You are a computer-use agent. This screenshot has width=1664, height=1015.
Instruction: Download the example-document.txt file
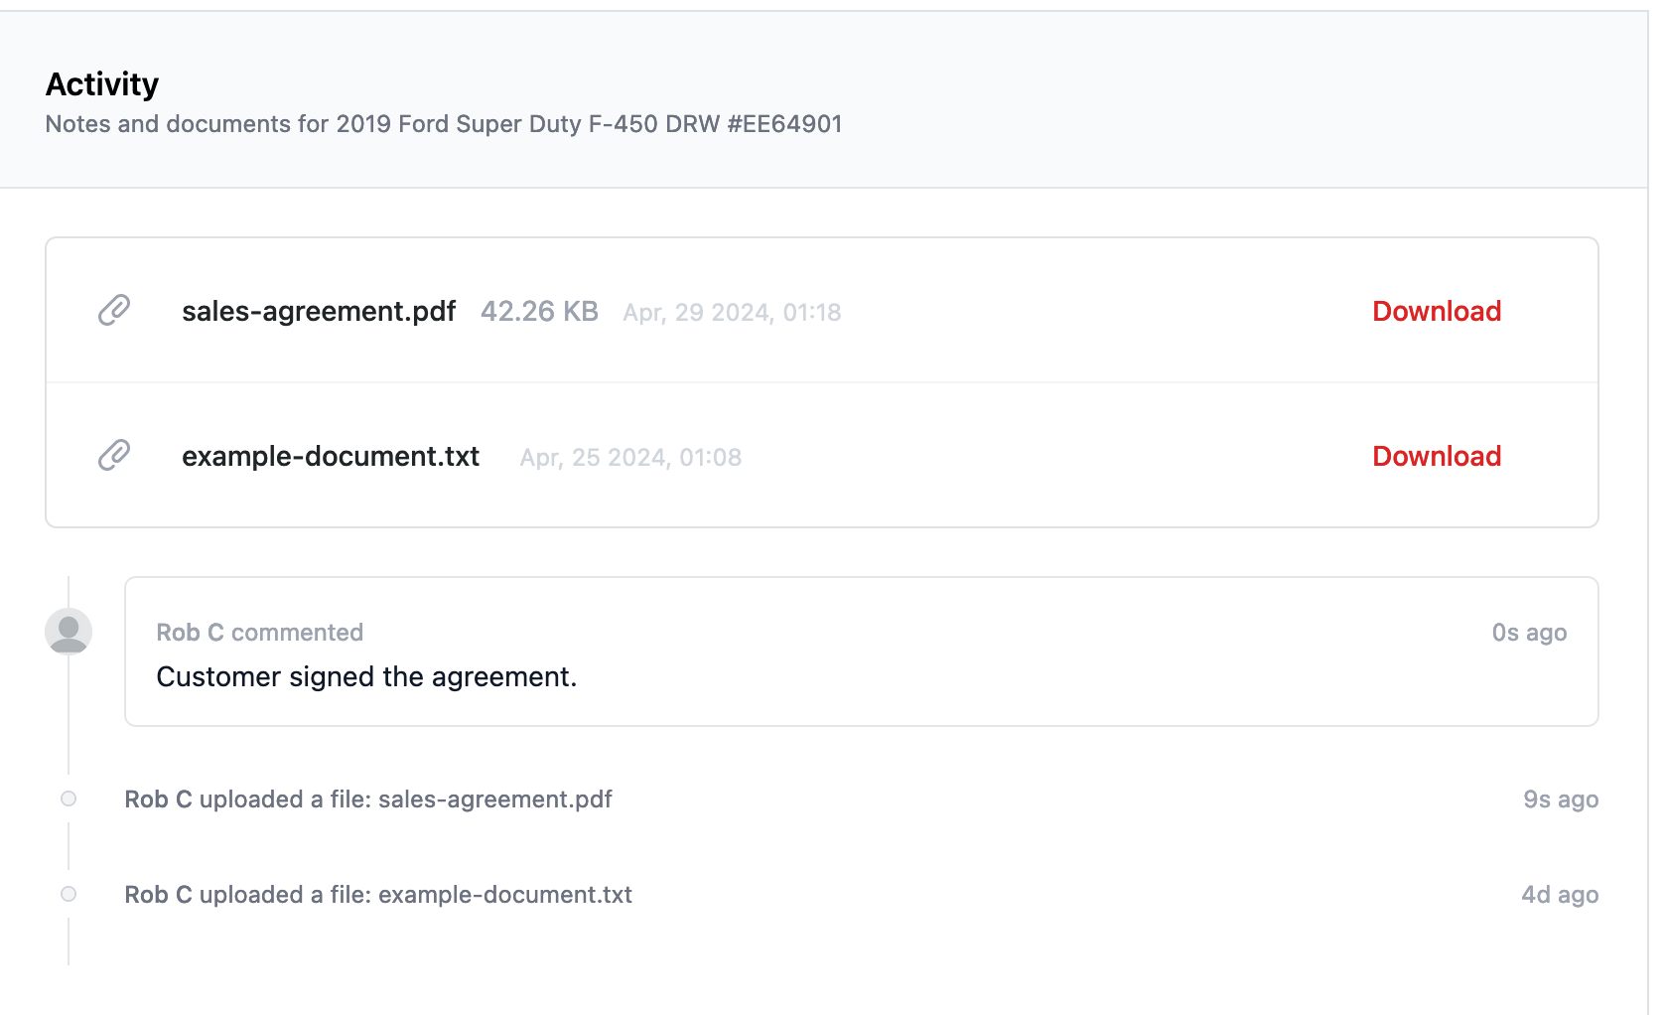(1436, 456)
